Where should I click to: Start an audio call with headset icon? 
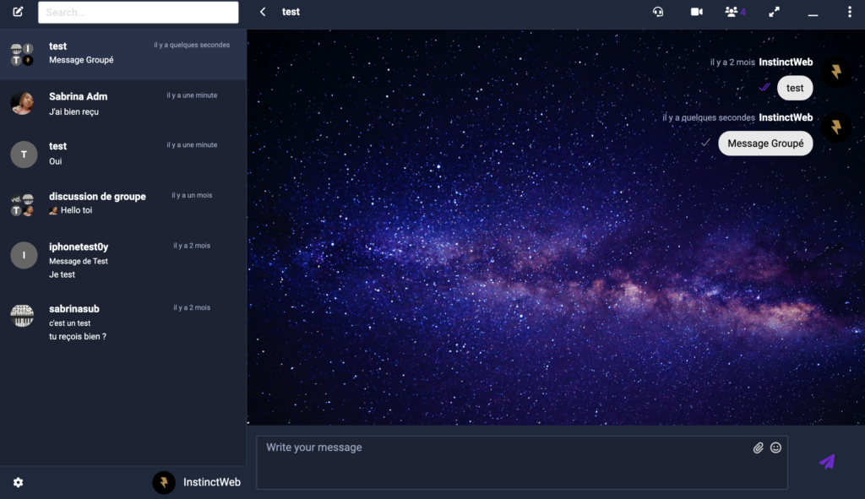pos(658,12)
